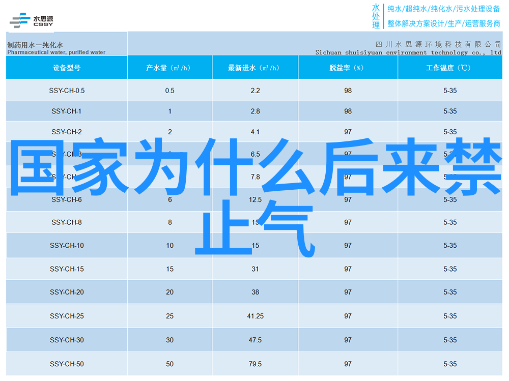The height and width of the screenshot is (381, 509).
Task: Click inlet water value '31'
Action: pos(255,269)
